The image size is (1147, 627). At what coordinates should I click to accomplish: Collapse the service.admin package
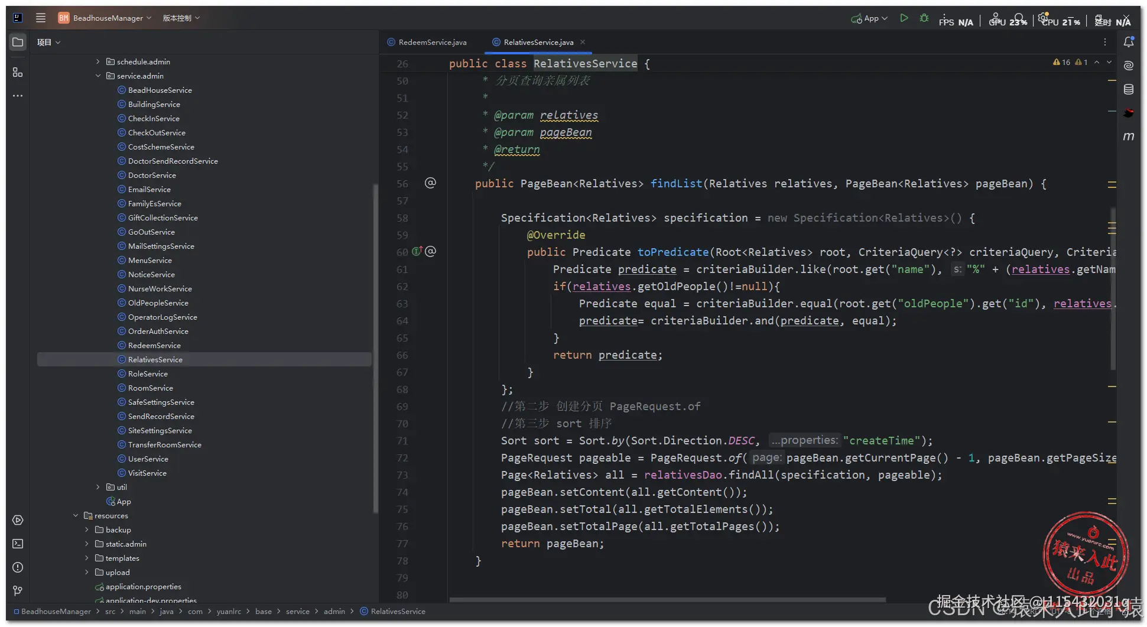coord(98,76)
